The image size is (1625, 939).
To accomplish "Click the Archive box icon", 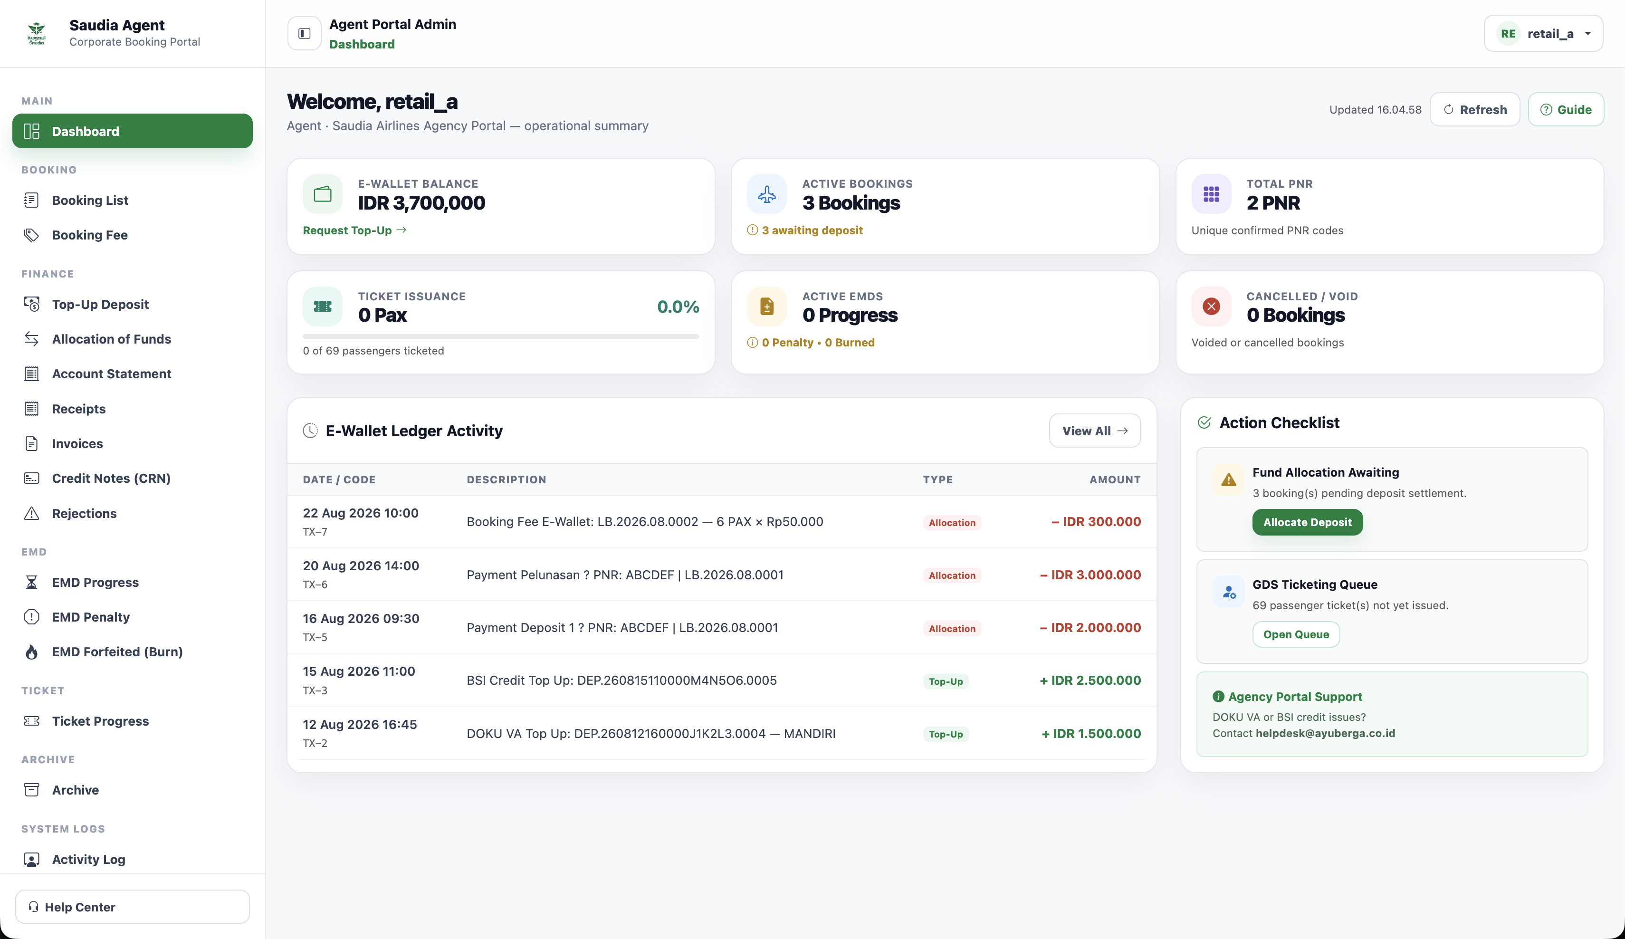I will [x=31, y=790].
